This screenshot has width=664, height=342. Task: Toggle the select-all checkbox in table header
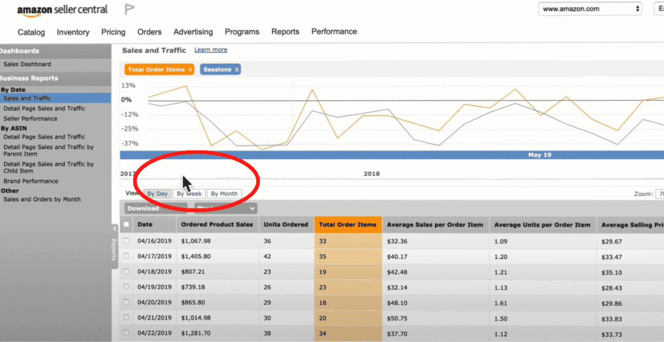tap(127, 225)
